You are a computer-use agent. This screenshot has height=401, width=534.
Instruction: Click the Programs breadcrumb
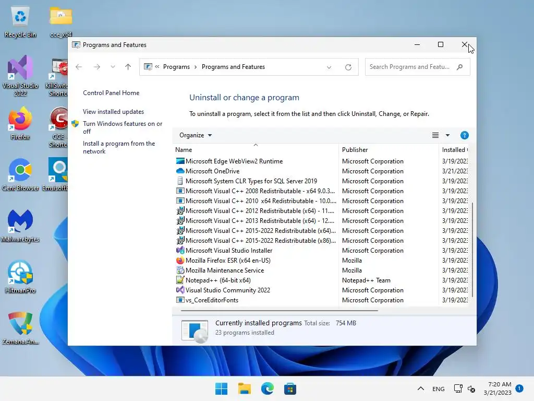pos(176,67)
